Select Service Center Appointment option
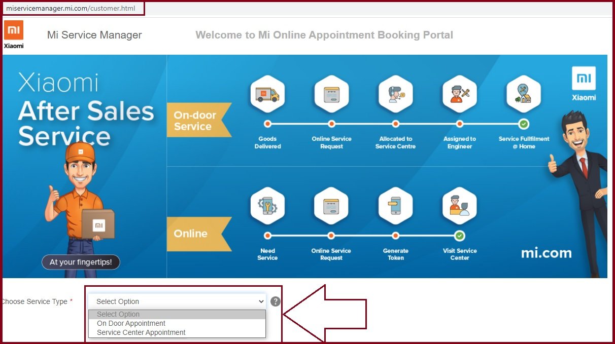 141,332
